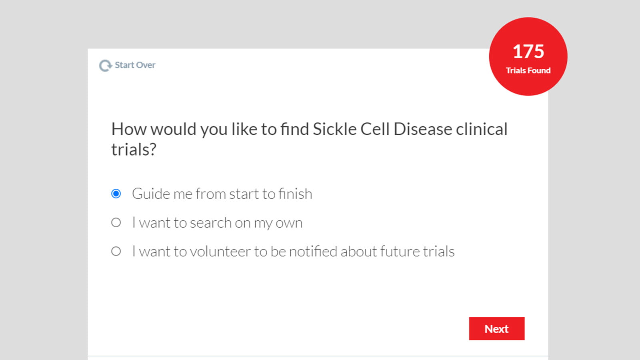Image resolution: width=640 pixels, height=360 pixels.
Task: Restart the trial finder questionnaire
Action: 127,64
